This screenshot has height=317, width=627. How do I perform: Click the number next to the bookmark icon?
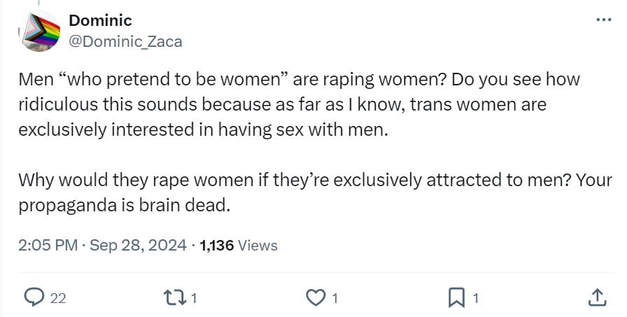[476, 298]
